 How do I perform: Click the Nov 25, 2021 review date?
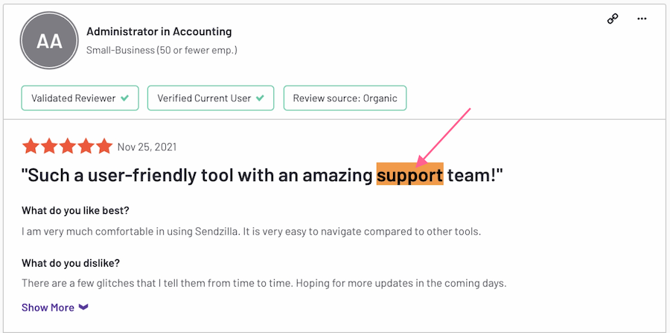tap(147, 147)
